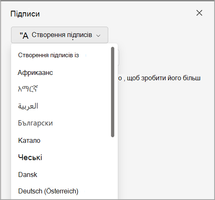Click the Підписи panel title
The height and width of the screenshot is (200, 215).
25,14
